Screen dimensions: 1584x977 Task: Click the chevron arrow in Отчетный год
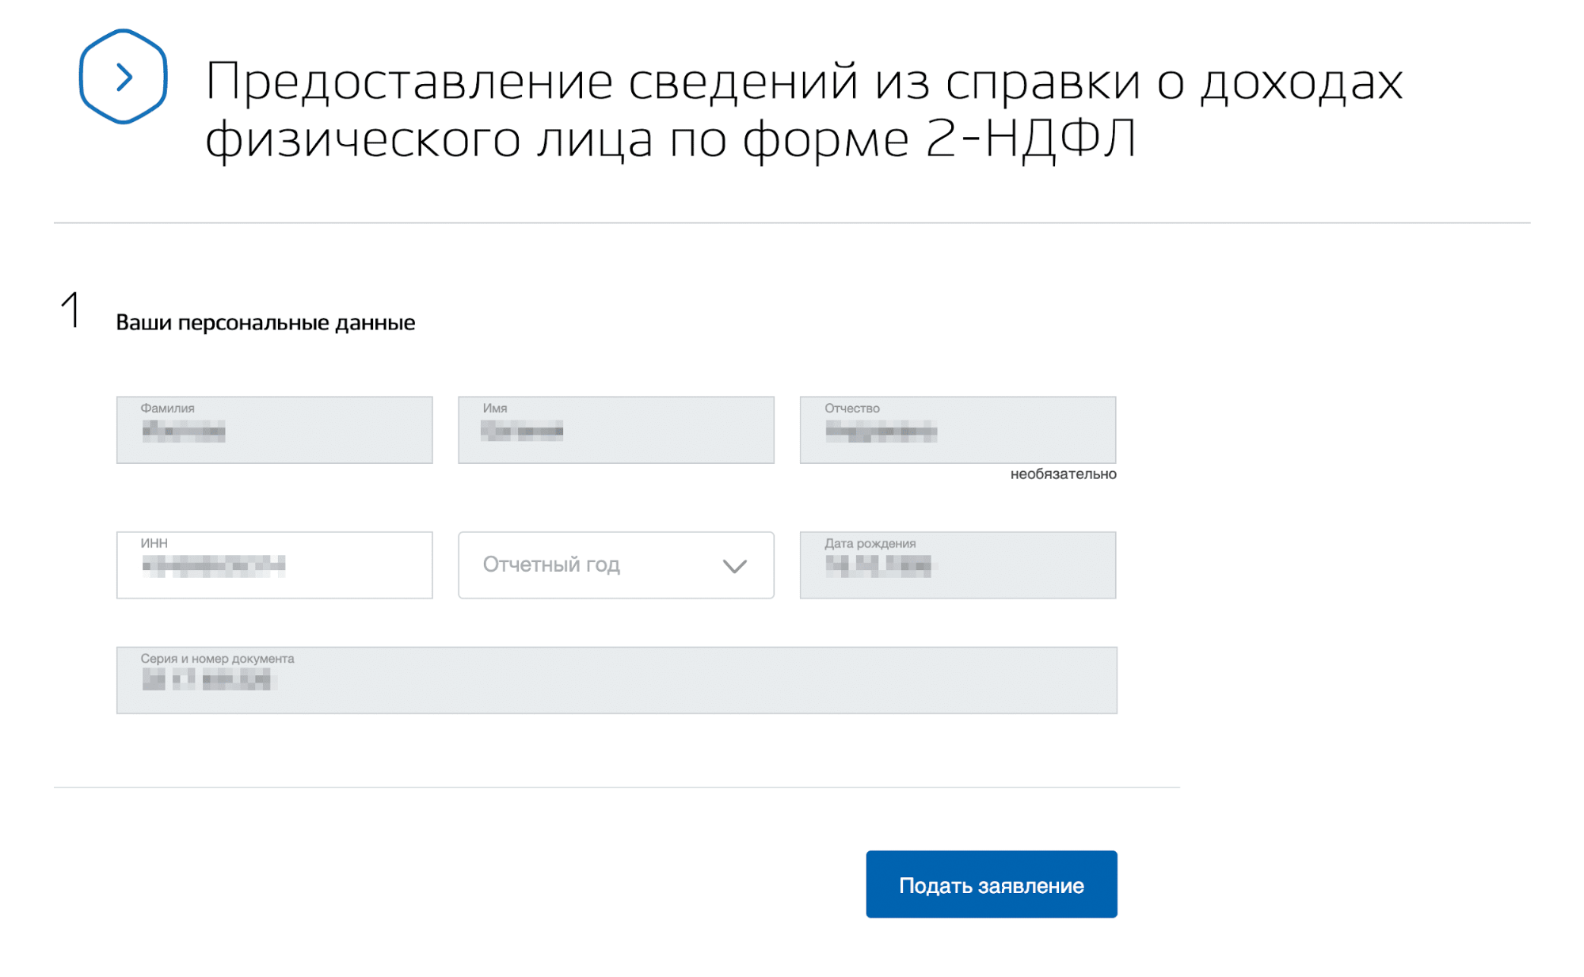735,566
